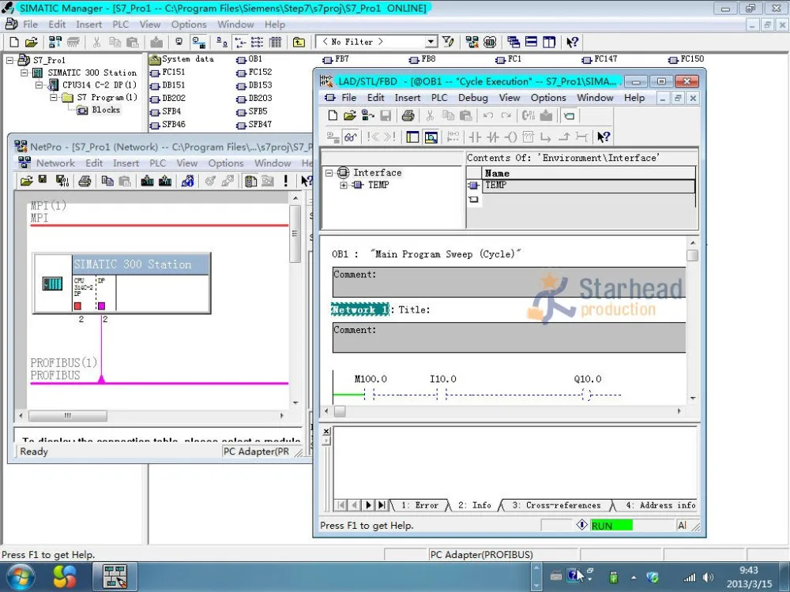Expand TEMP node under Interface

pos(344,185)
